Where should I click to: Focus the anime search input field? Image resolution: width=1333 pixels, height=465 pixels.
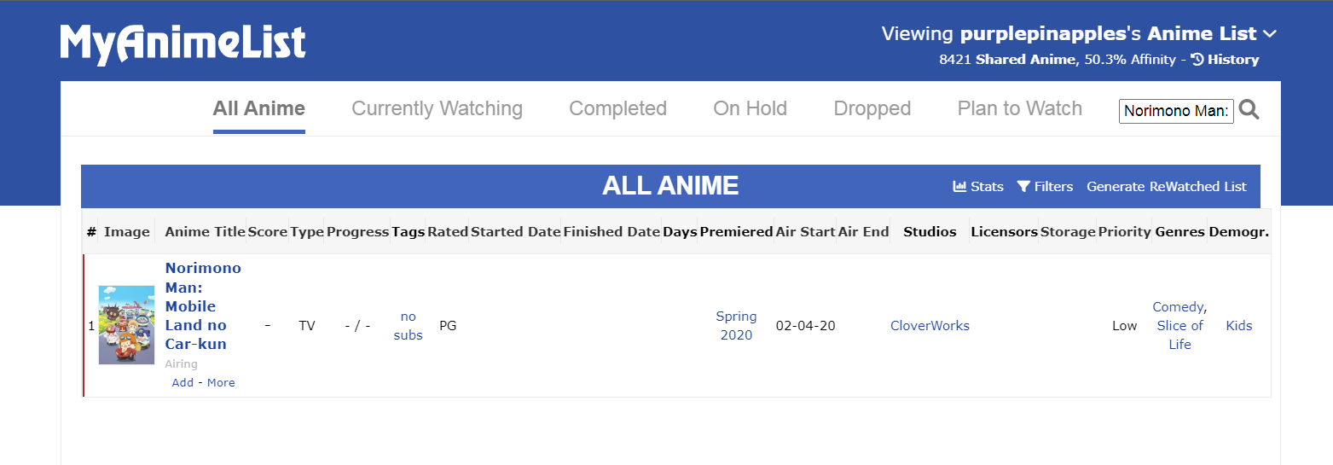click(1175, 110)
